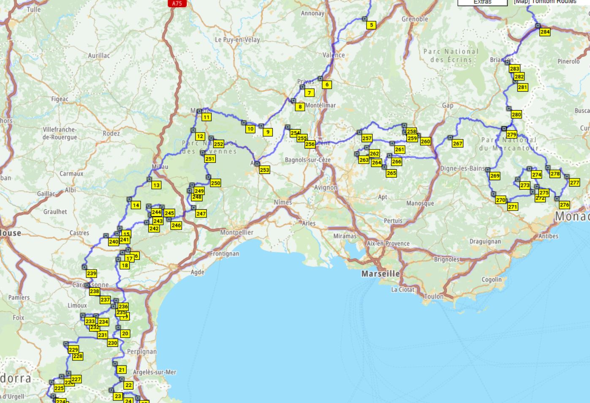
Task: Choose waypoint label 274
Action: pos(536,174)
